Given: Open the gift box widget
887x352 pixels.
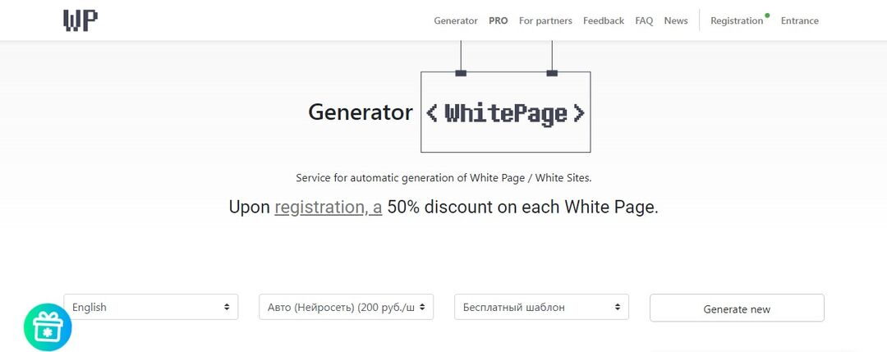Looking at the screenshot, I should click(48, 327).
